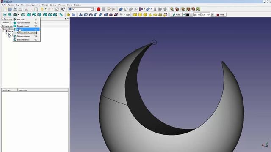Screen dimensions: 271x152
Task: Create a Sphere primitive
Action: (x=145, y=15)
